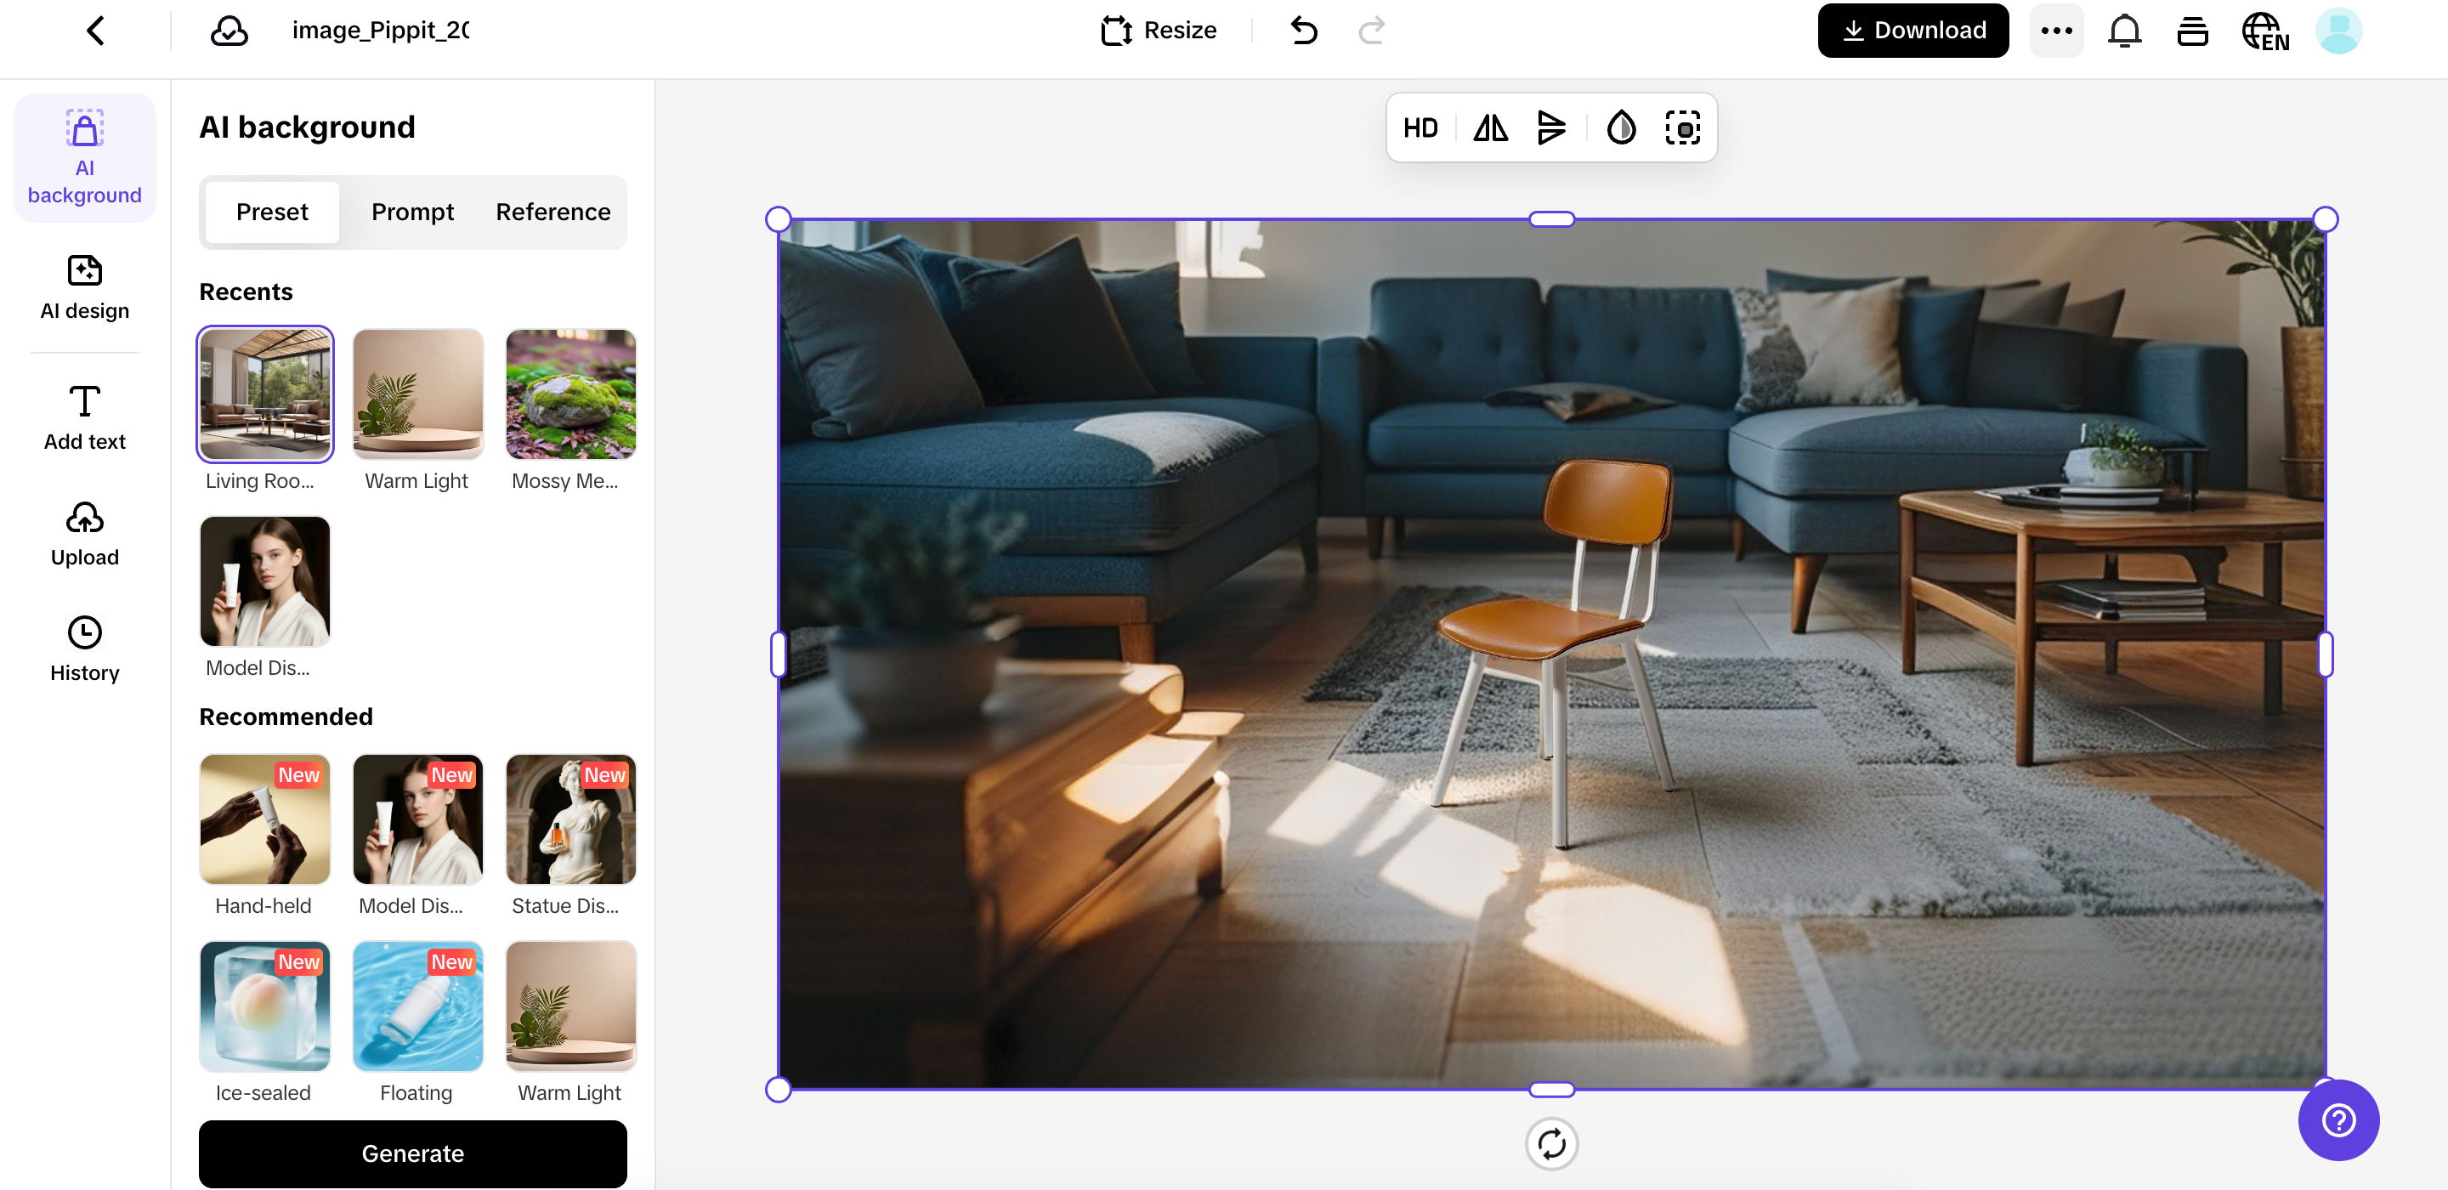Select the Ice-sealed preset

click(x=264, y=1006)
